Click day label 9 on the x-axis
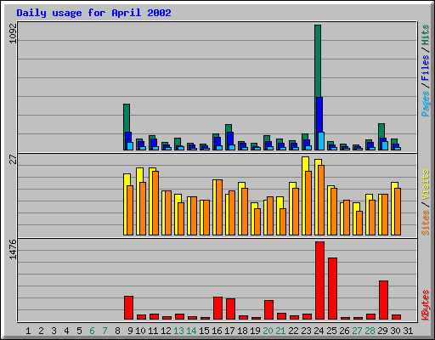This screenshot has height=340, width=435. (x=130, y=331)
